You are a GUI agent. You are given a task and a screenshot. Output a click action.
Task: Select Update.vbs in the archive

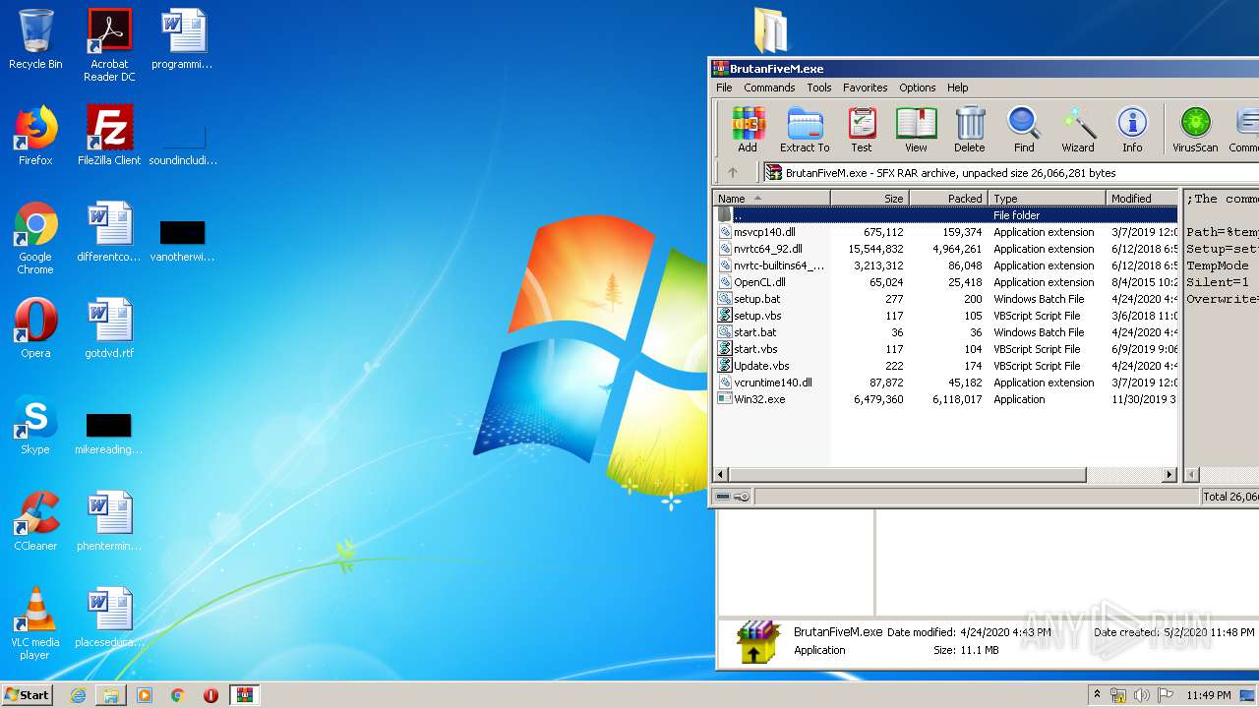[945, 366]
